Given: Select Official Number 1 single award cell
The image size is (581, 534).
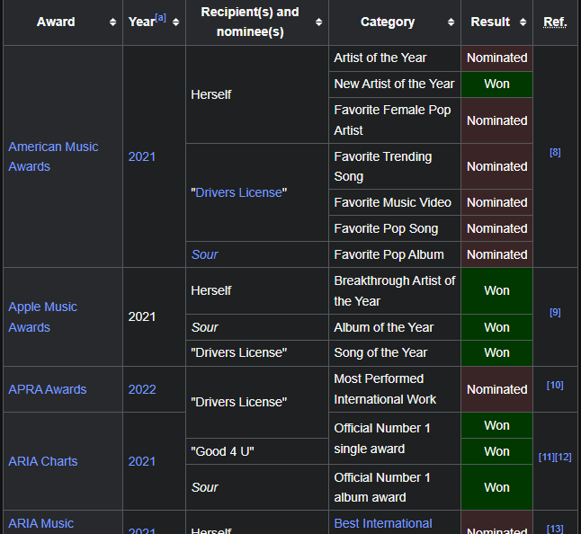Looking at the screenshot, I should [x=395, y=439].
